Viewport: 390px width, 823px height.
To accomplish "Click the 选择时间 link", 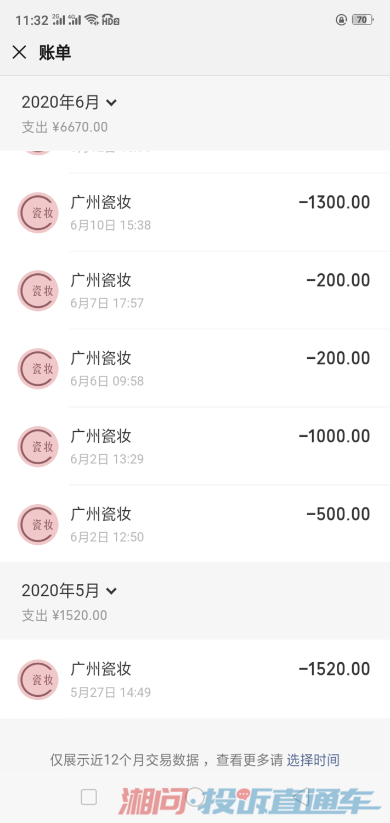I will pyautogui.click(x=313, y=760).
